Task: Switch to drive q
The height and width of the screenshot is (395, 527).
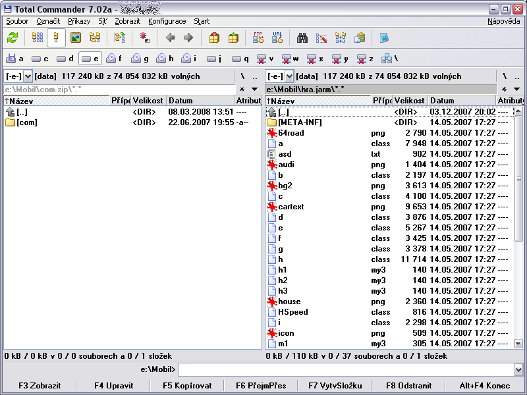Action: click(x=240, y=59)
